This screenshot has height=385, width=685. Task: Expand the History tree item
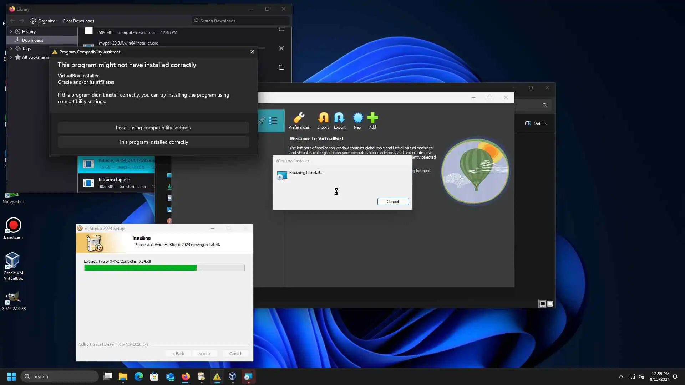pos(11,32)
